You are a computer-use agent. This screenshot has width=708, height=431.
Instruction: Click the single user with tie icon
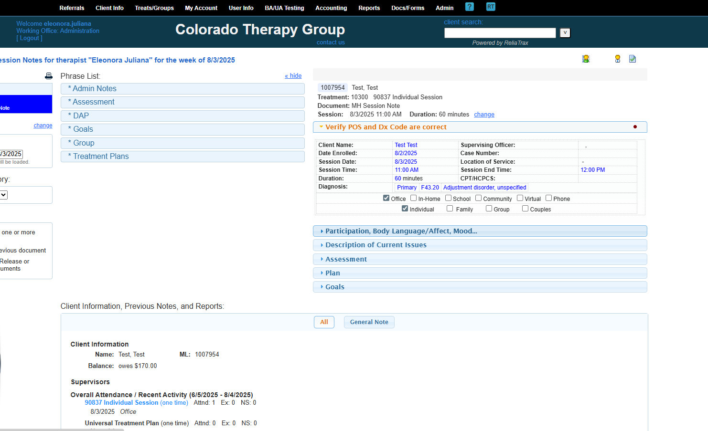tap(617, 59)
